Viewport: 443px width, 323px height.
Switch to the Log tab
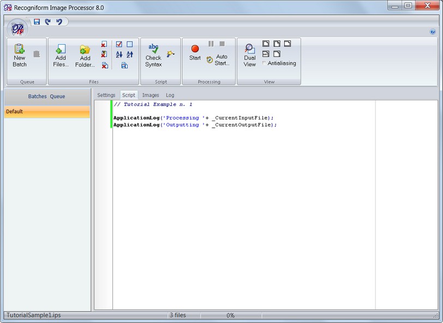[x=170, y=95]
